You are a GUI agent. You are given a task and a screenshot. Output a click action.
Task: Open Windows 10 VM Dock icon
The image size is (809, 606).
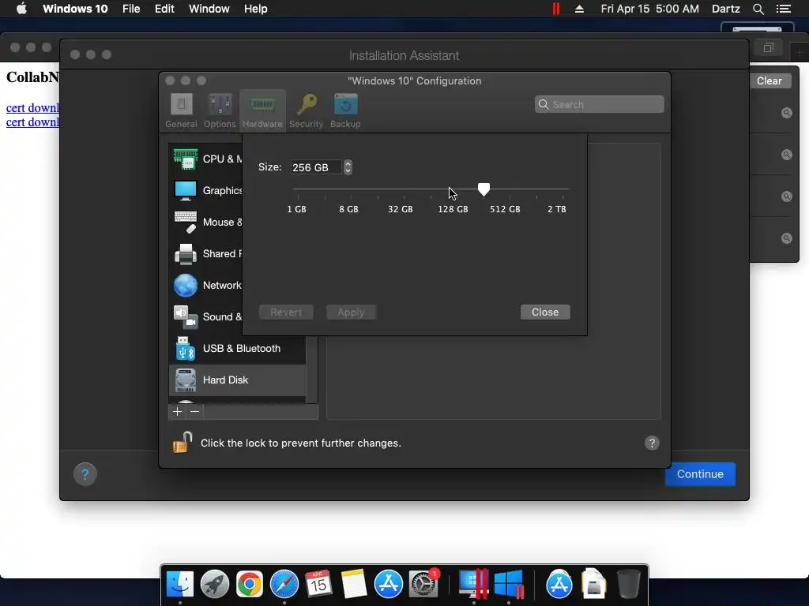pos(509,585)
